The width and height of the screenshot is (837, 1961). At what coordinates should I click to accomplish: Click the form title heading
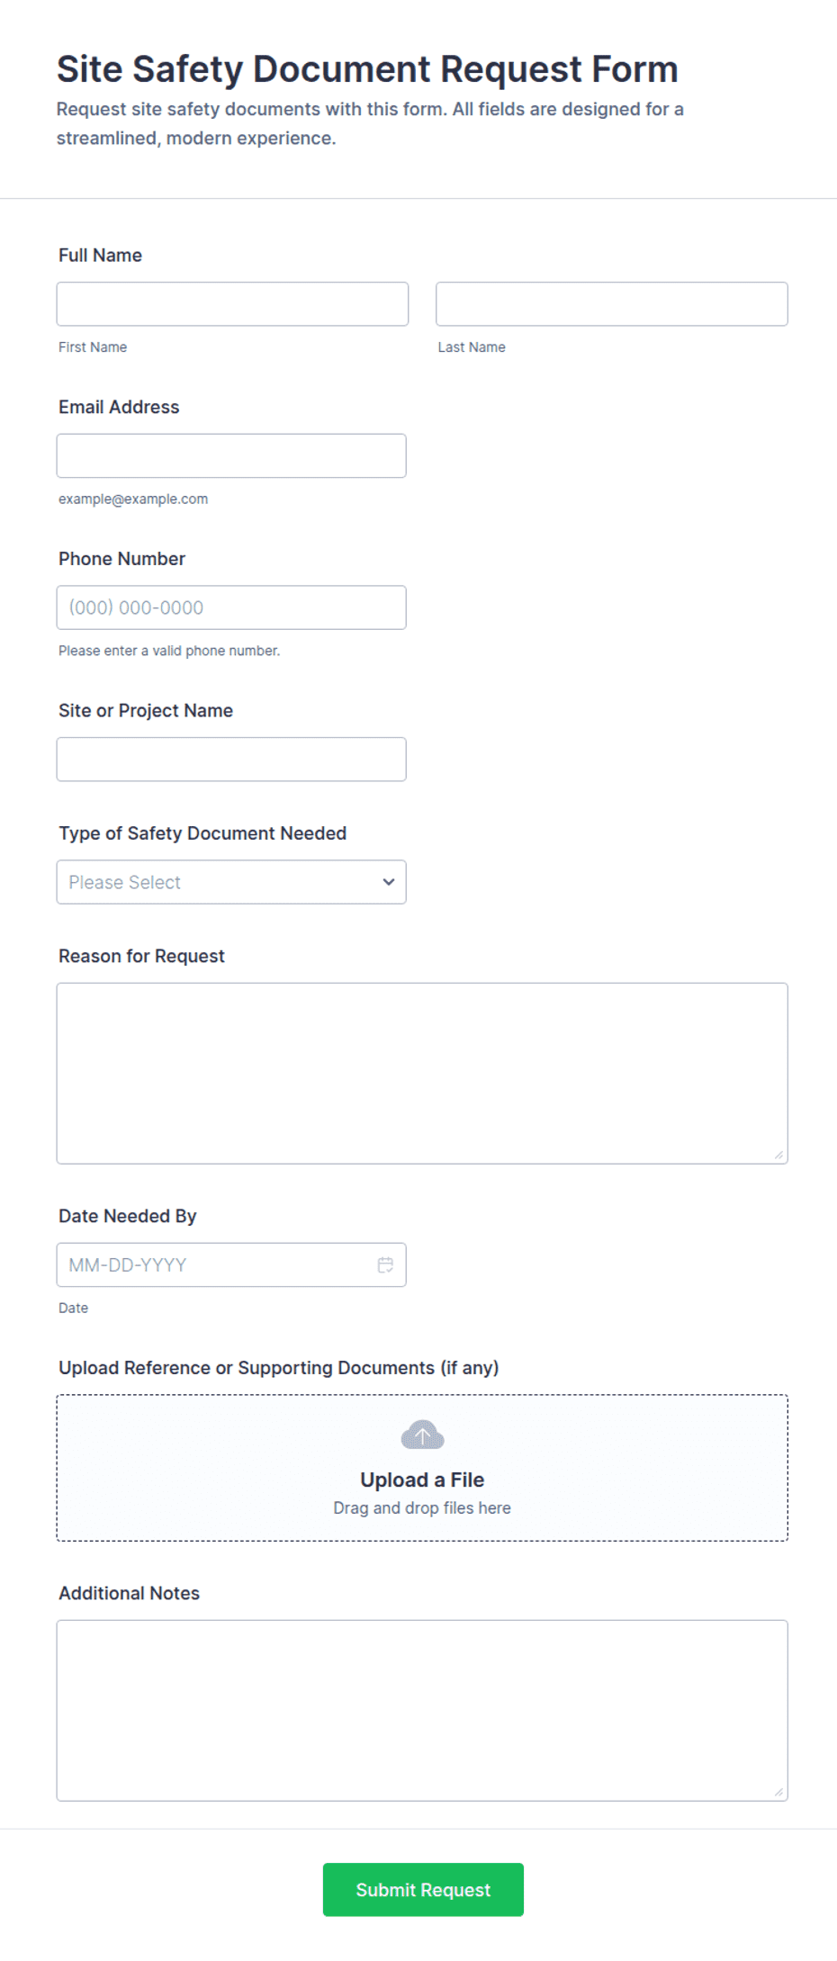367,69
